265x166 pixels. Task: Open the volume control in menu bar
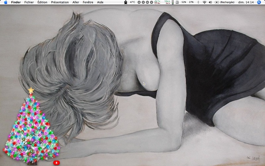tap(210, 2)
